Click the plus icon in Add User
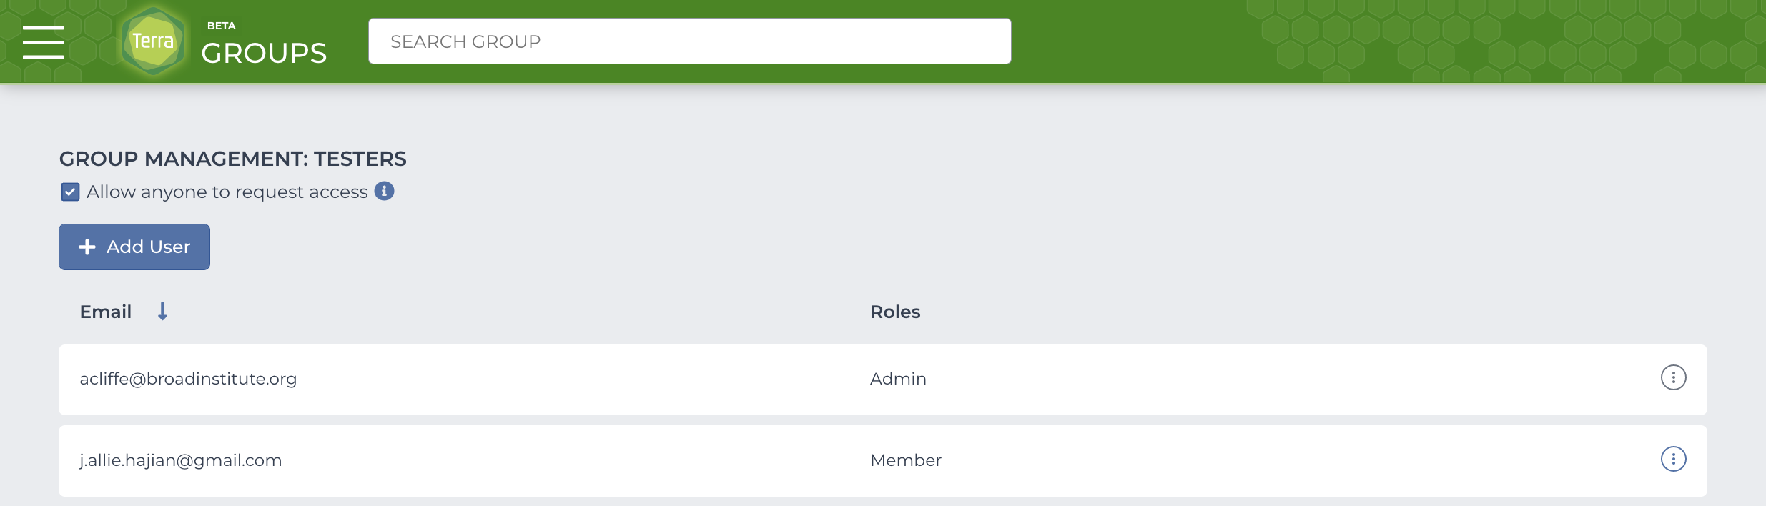 pos(87,247)
